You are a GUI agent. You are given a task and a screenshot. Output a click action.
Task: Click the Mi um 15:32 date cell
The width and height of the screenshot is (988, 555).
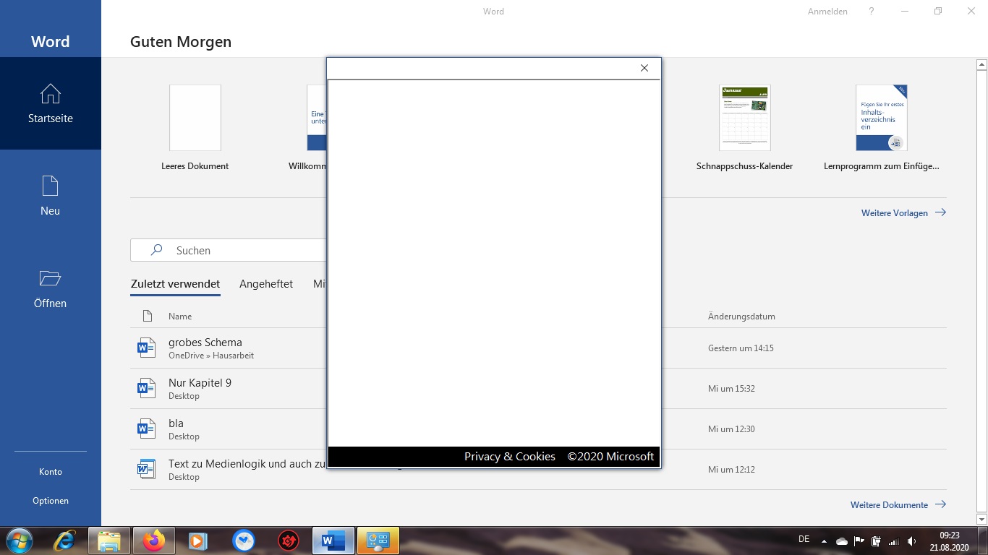(x=731, y=389)
